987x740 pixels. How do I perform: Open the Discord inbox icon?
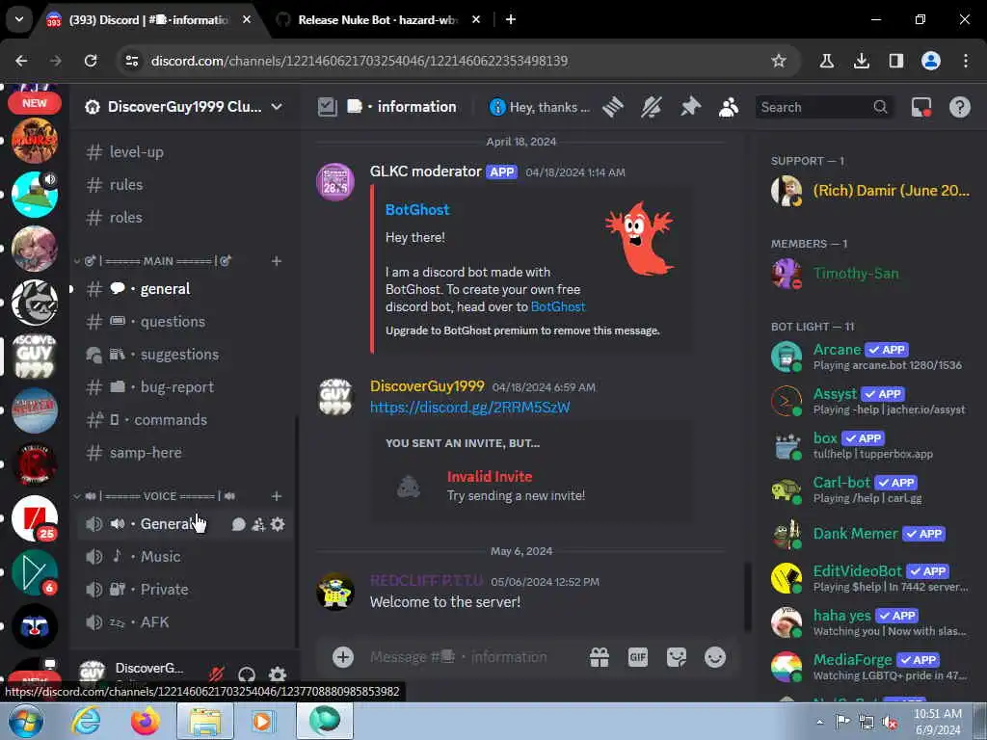(921, 107)
